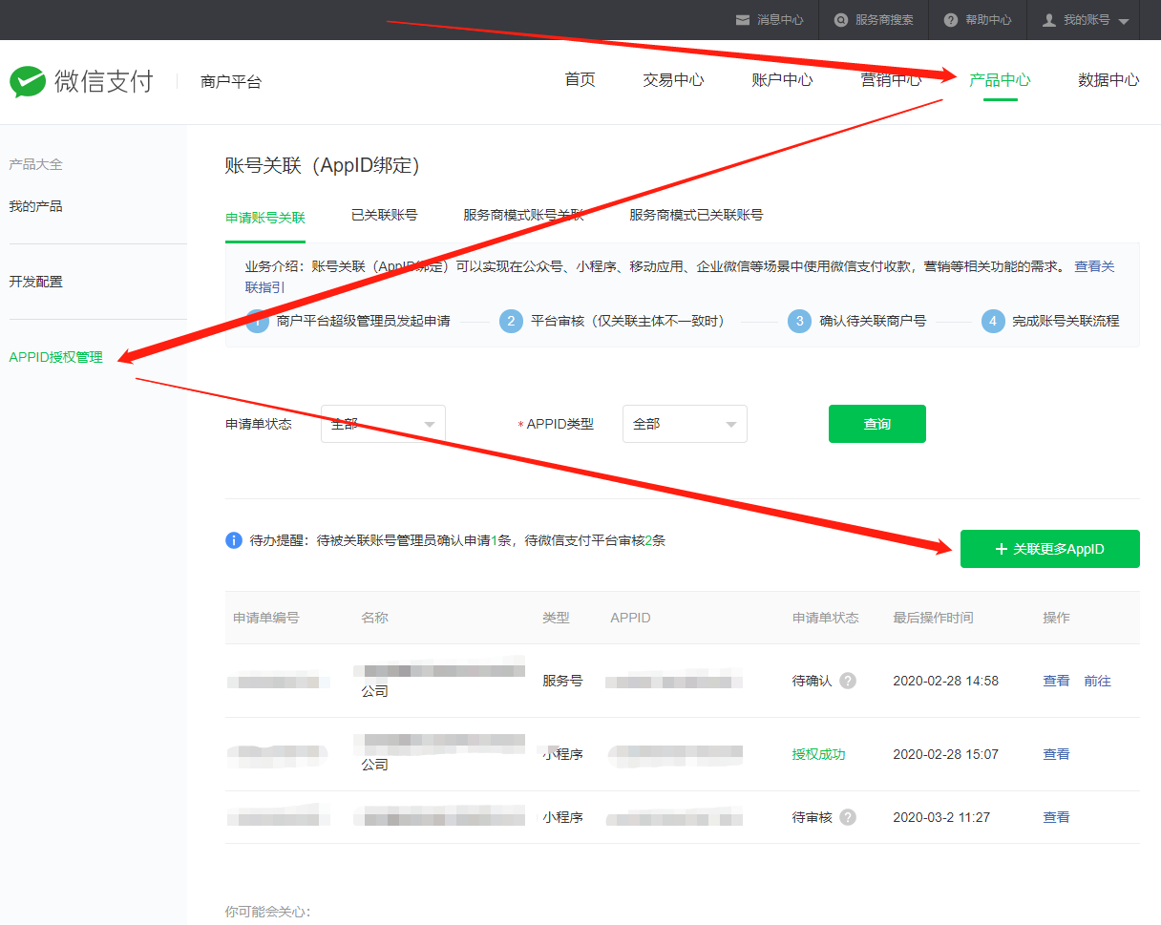
Task: Click step 2 circle 平台审核
Action: pos(511,321)
